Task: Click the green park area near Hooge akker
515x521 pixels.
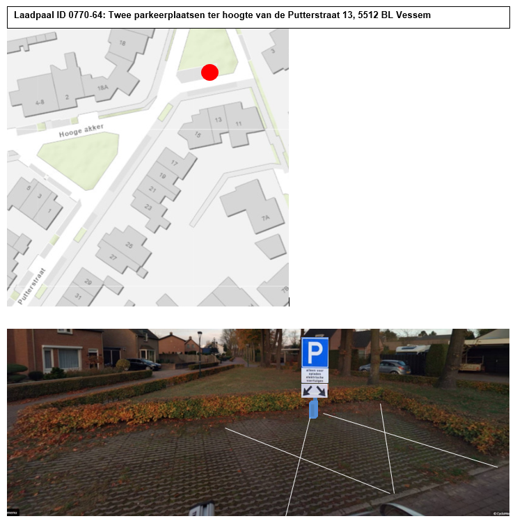Action: [x=80, y=160]
